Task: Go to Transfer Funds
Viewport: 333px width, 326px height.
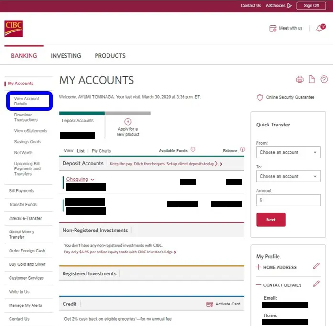Action: (23, 204)
